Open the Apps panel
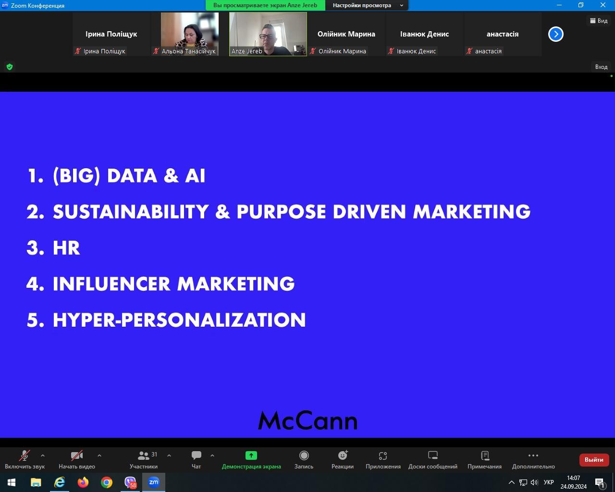Image resolution: width=615 pixels, height=492 pixels. [x=382, y=459]
